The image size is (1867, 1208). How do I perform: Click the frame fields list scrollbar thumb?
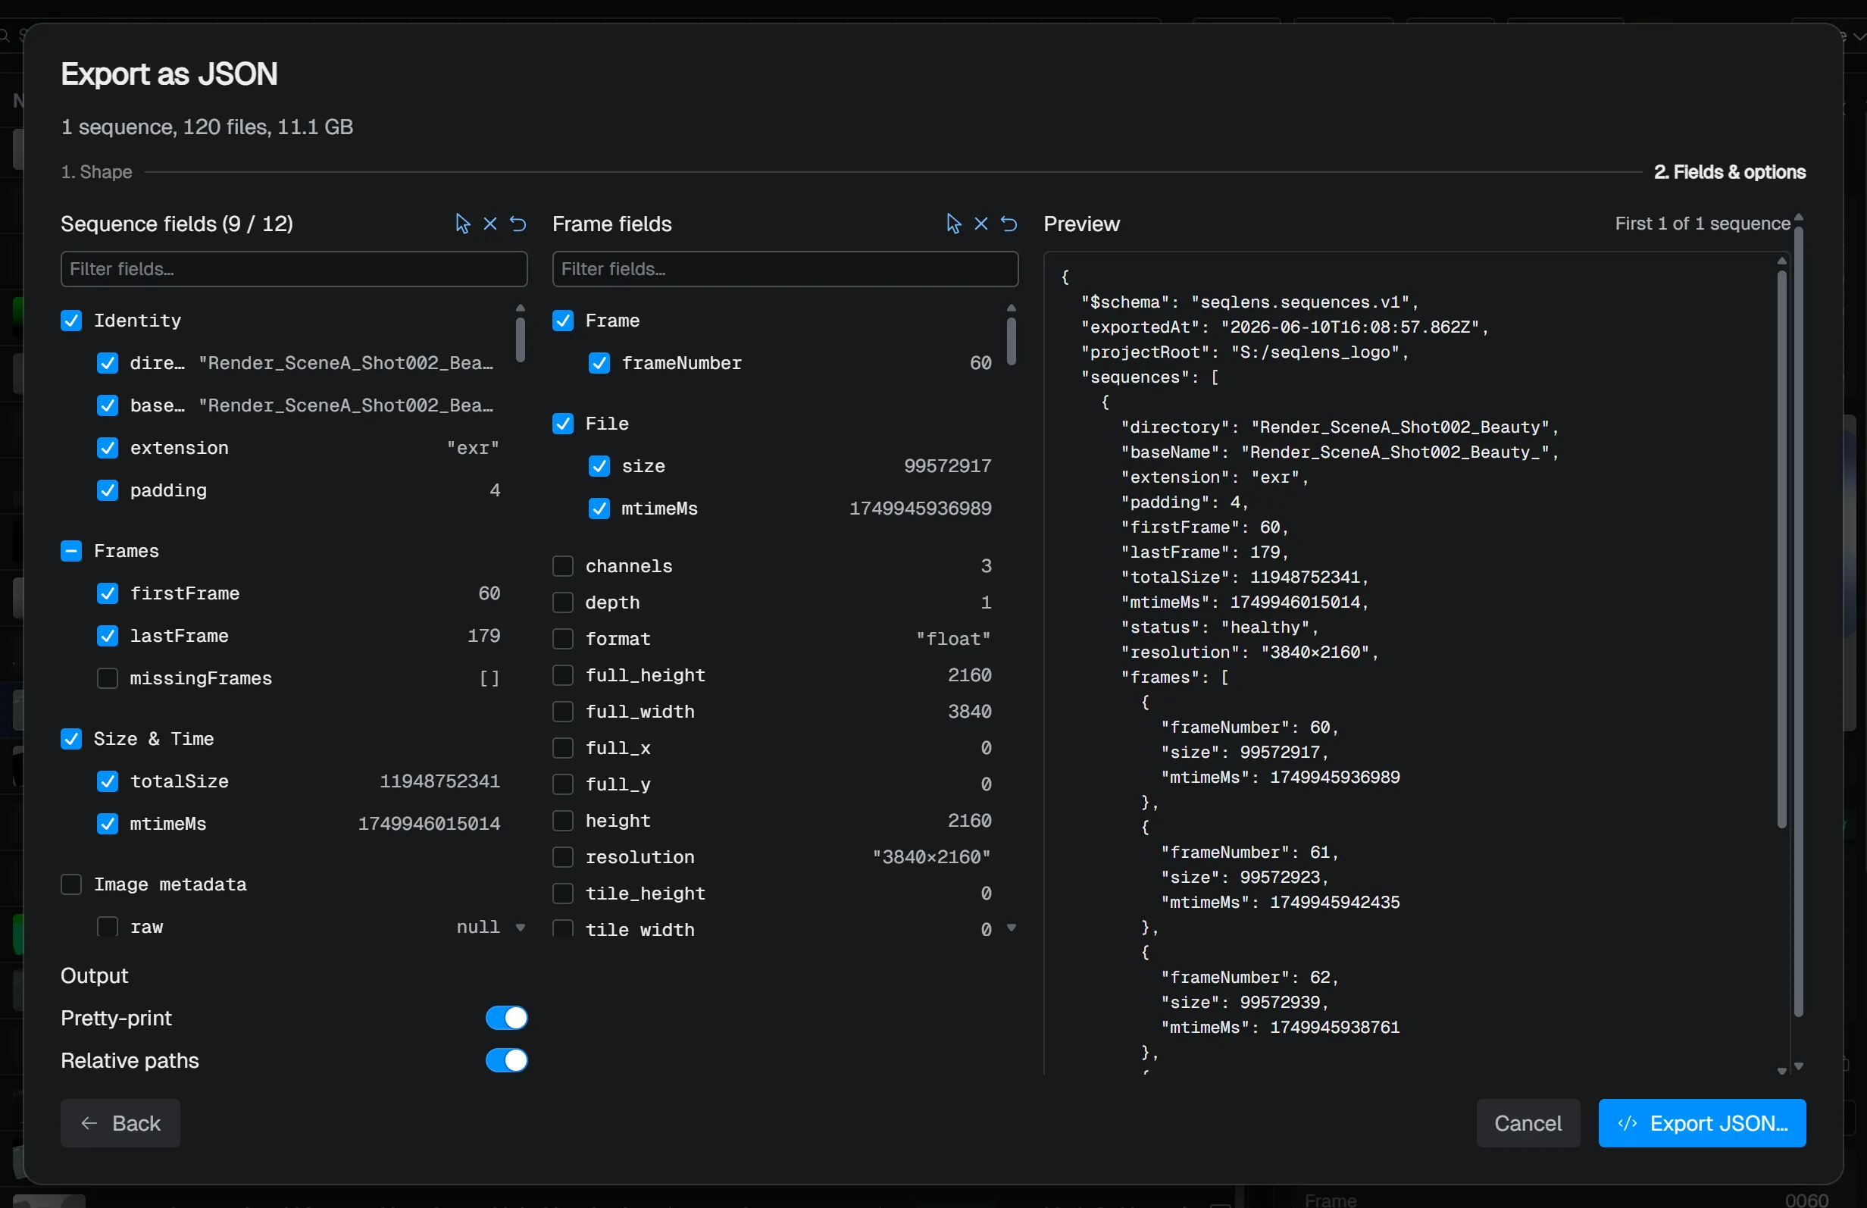(x=1012, y=340)
